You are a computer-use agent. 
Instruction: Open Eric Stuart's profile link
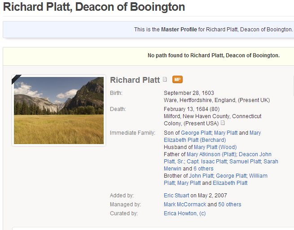[176, 196]
